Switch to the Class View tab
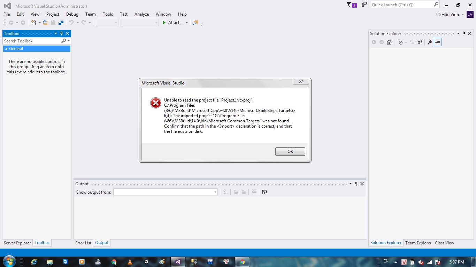The width and height of the screenshot is (476, 267). coord(444,243)
